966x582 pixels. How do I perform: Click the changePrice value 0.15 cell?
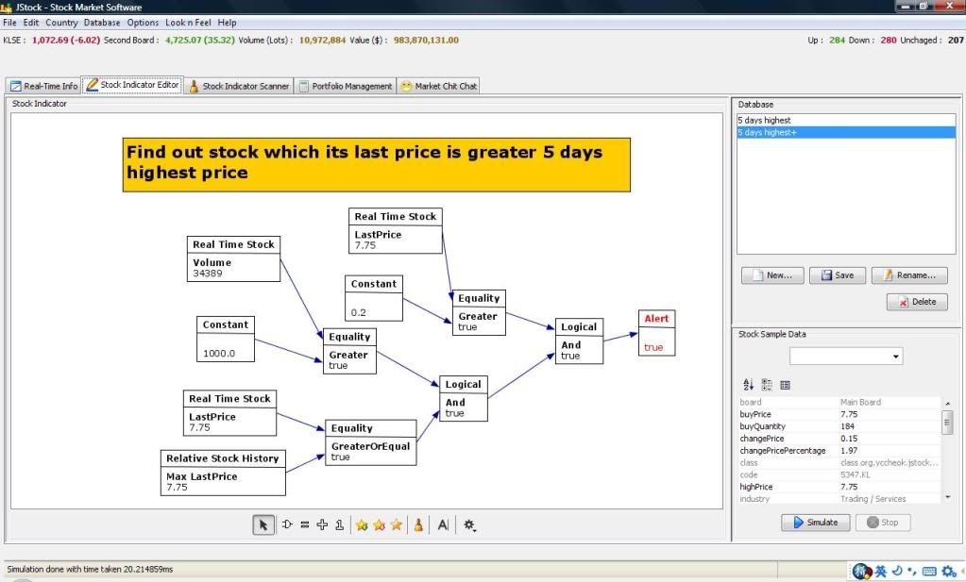click(x=889, y=439)
